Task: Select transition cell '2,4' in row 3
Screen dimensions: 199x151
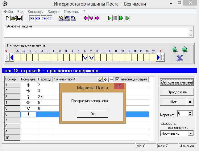Action: click(45, 97)
